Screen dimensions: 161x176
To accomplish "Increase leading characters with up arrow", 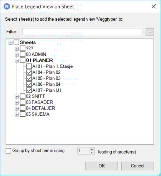I will point(92,149).
